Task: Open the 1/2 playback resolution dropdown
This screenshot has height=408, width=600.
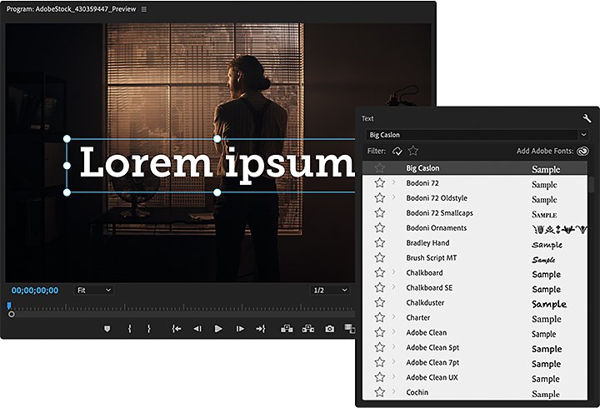Action: pos(329,291)
